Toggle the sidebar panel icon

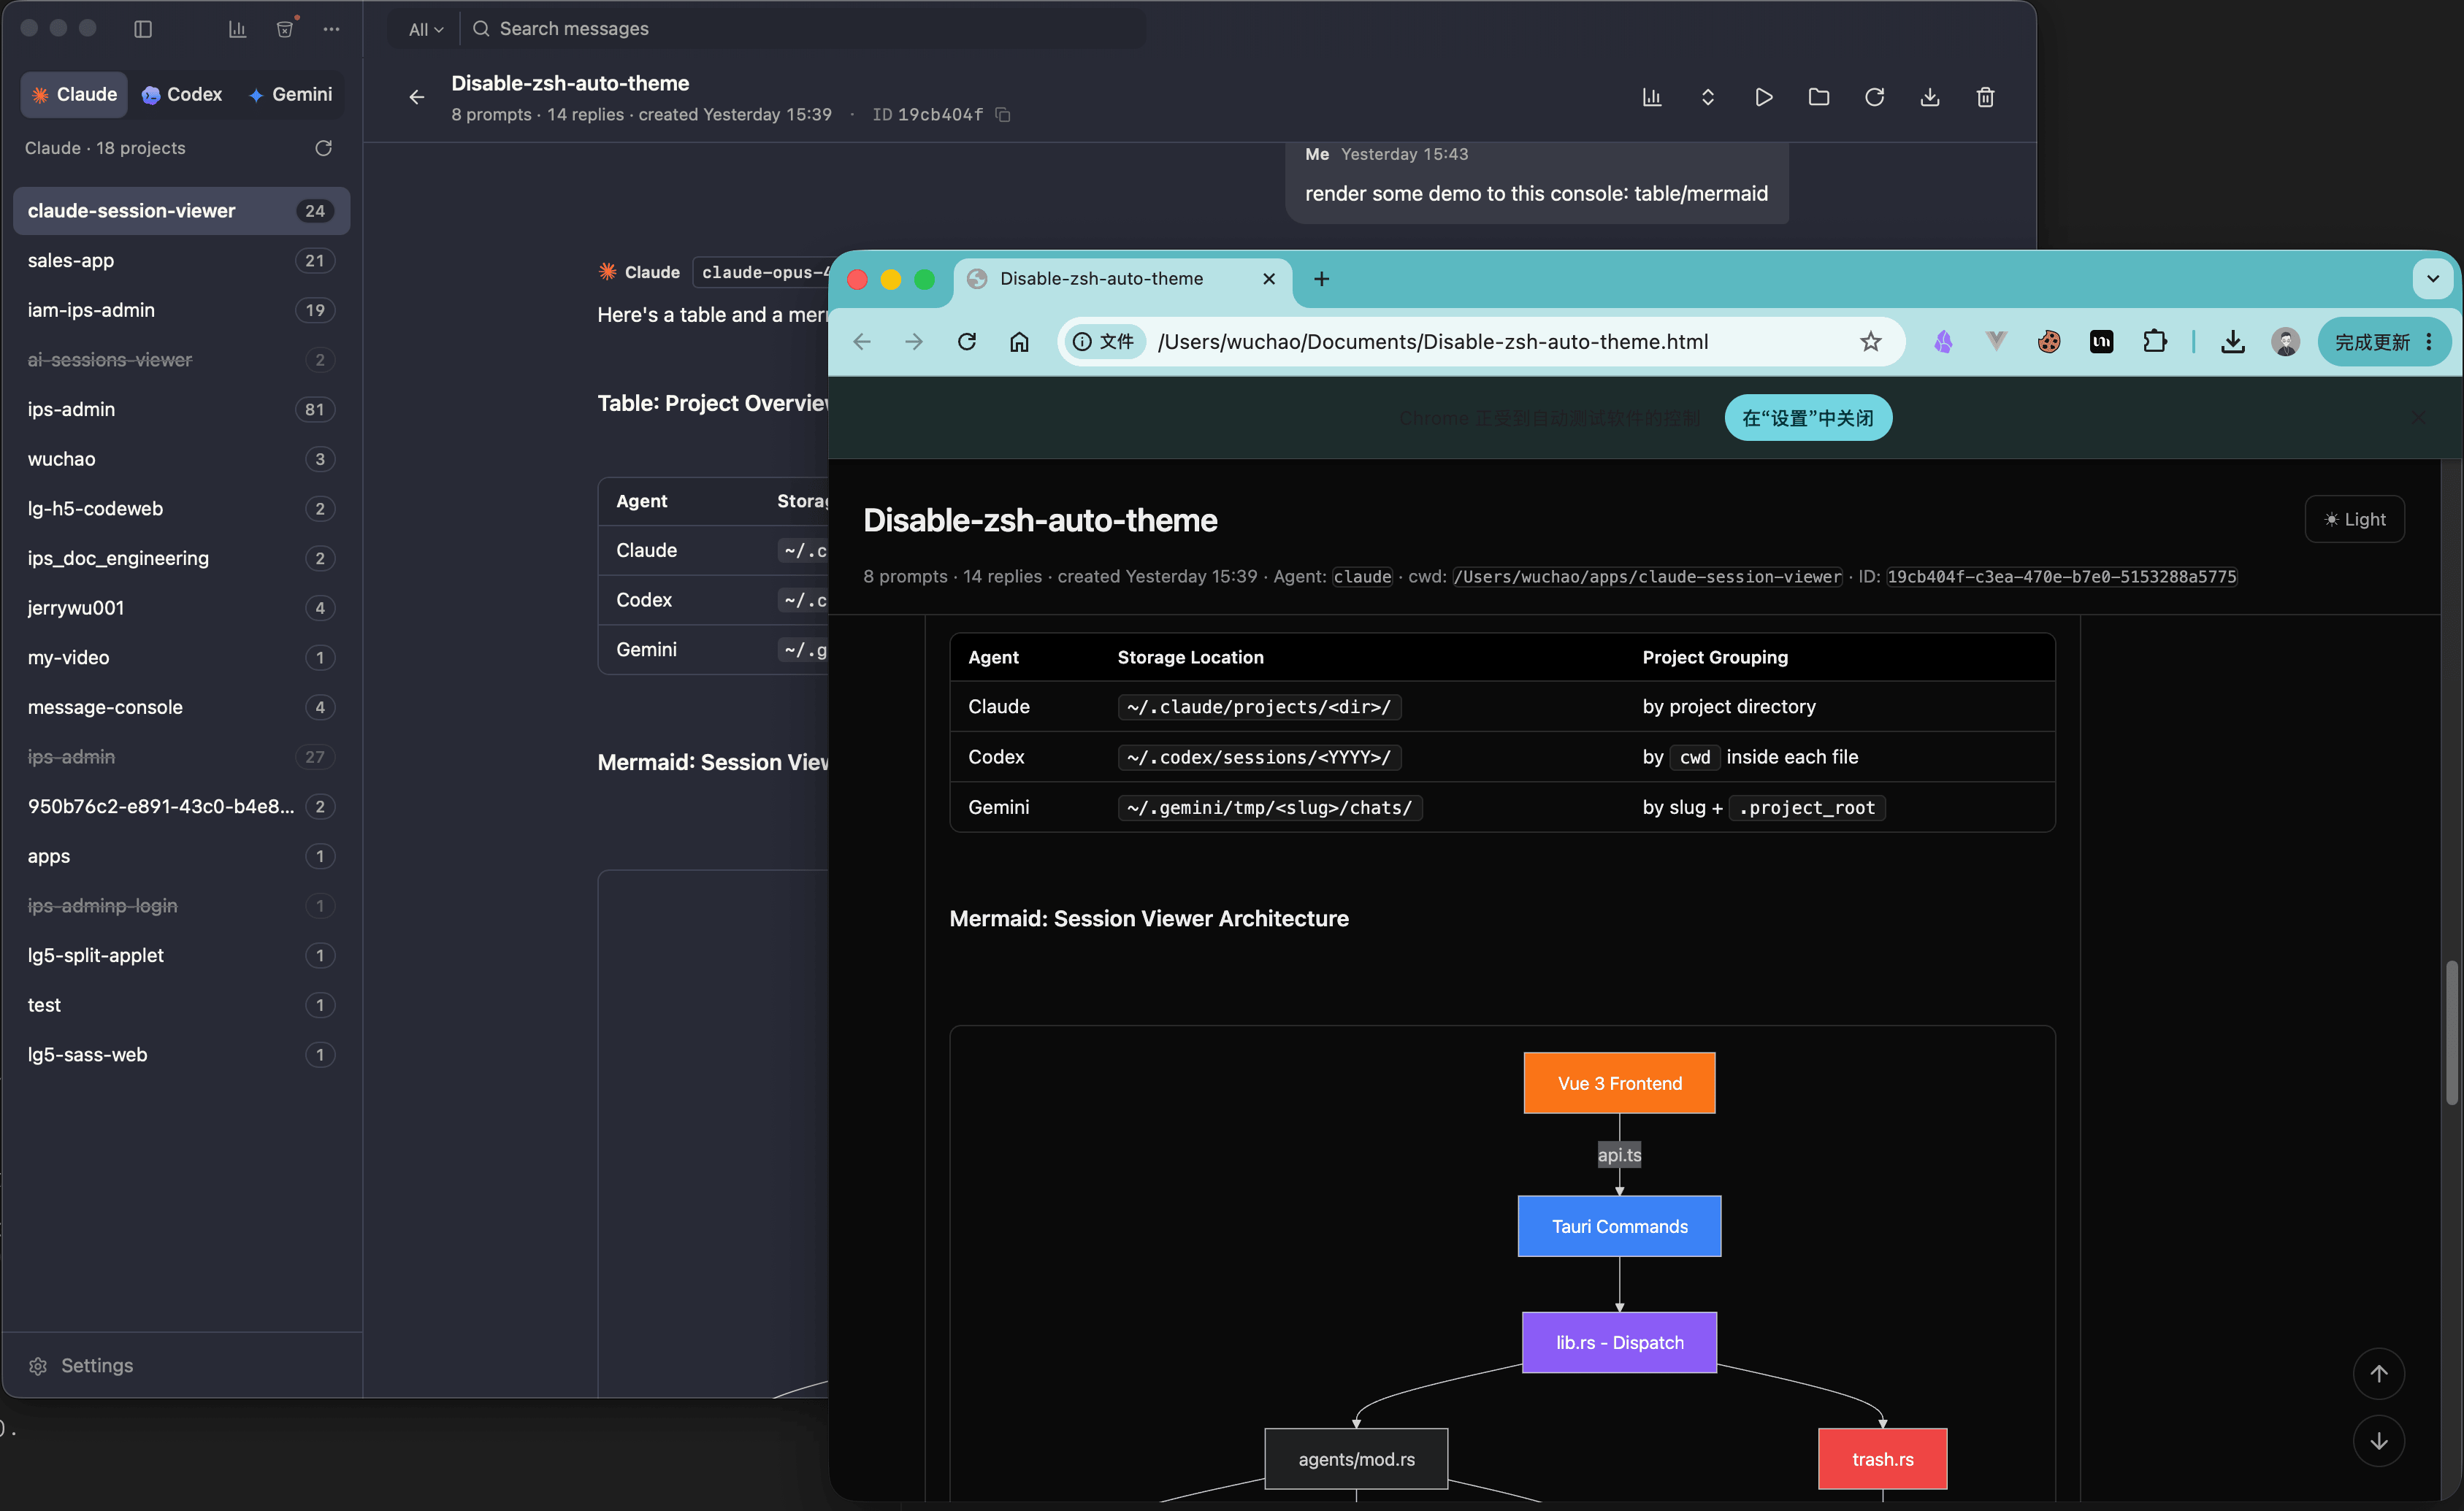(x=143, y=29)
